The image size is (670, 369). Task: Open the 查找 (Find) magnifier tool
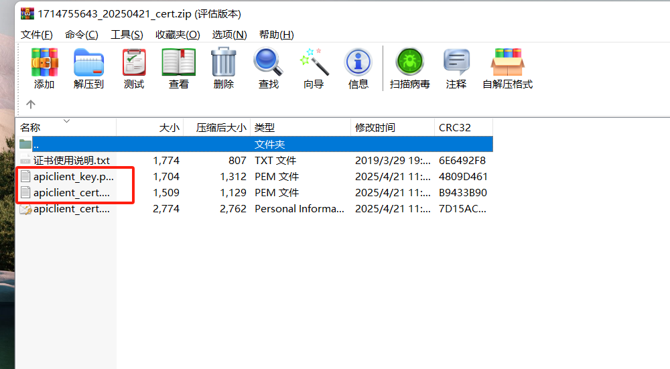(269, 63)
